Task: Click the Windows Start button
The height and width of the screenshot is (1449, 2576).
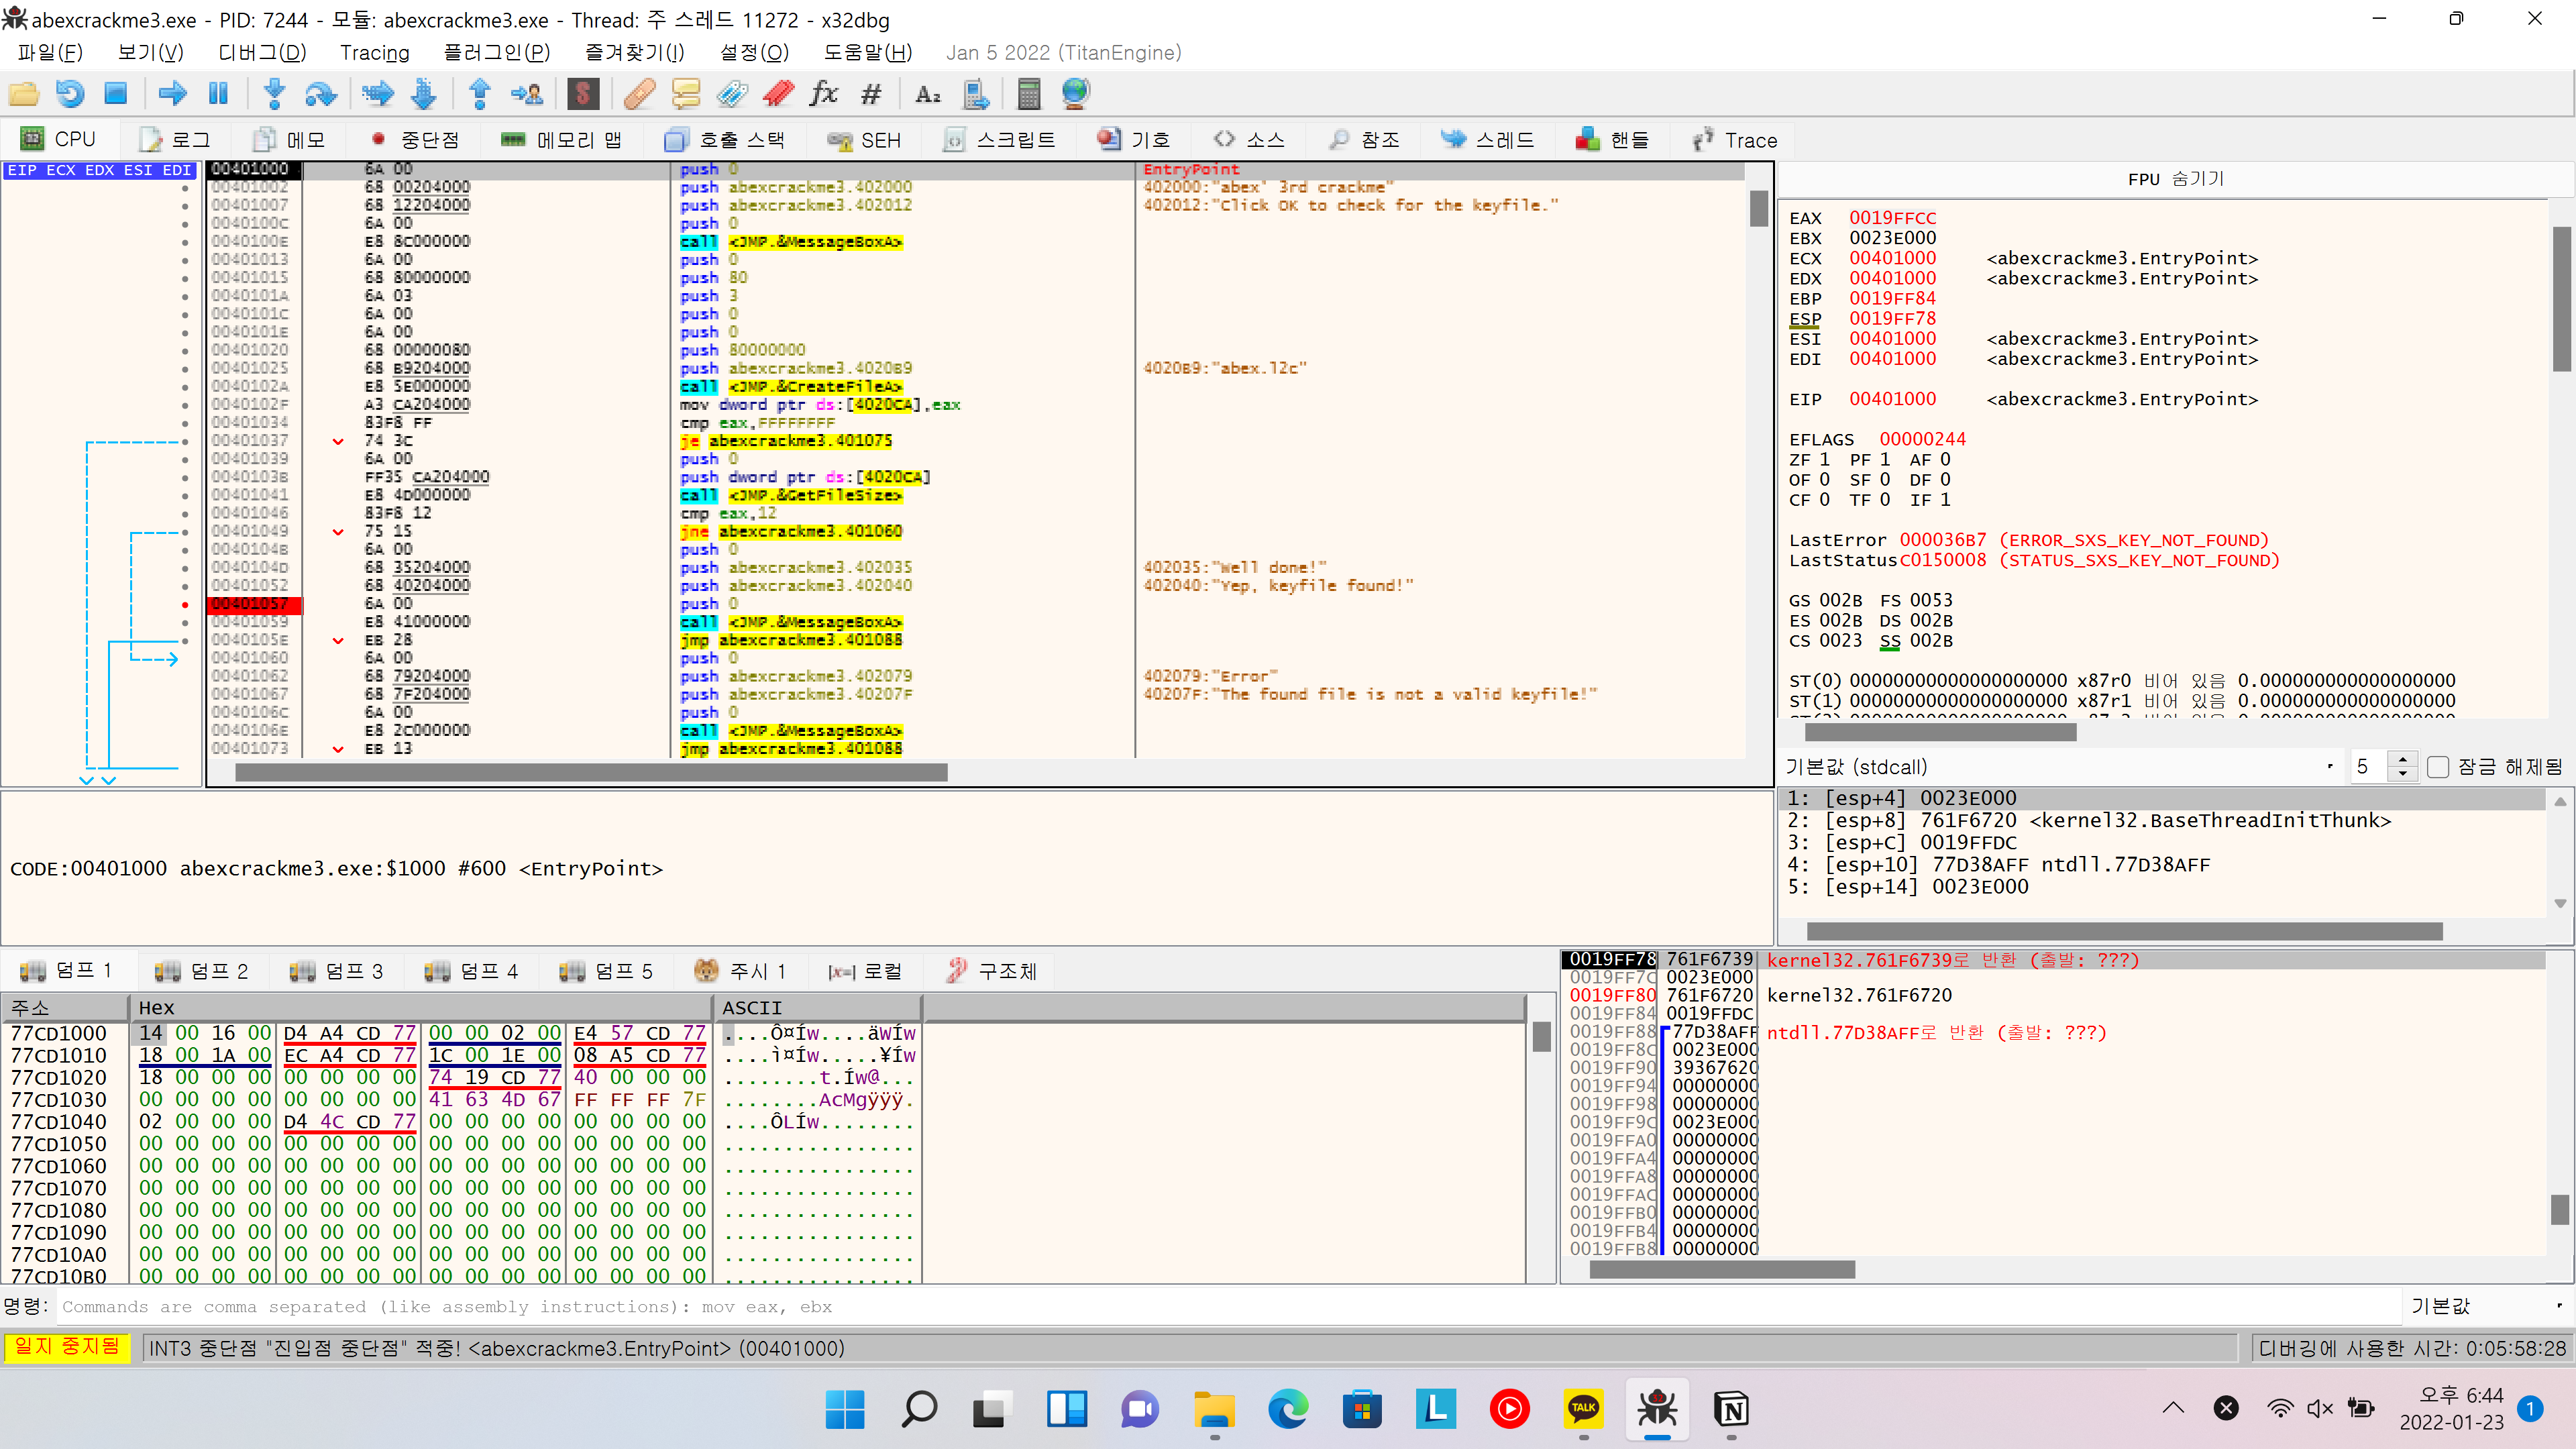Action: click(x=845, y=1409)
